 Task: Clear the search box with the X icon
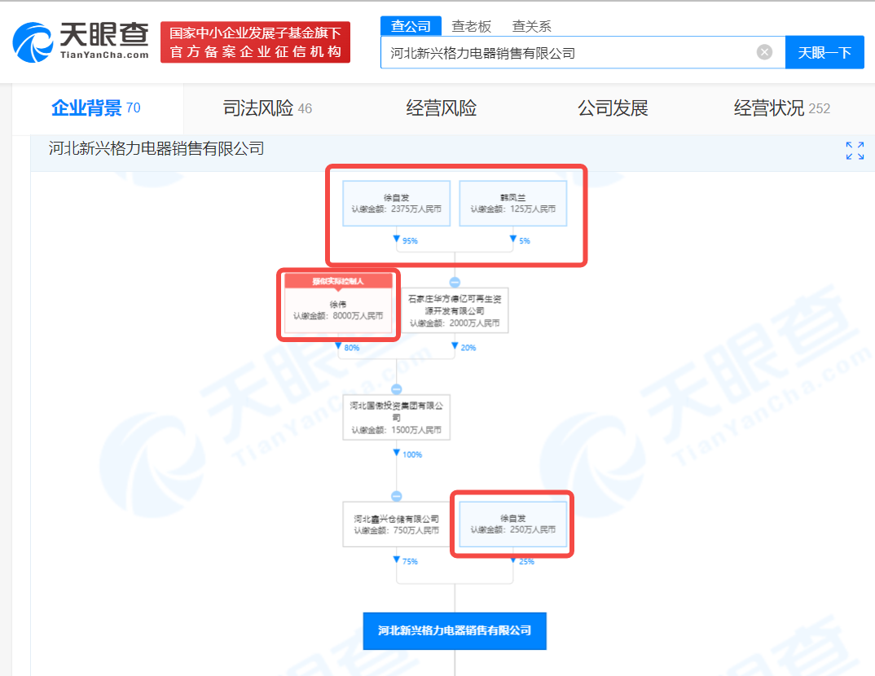point(764,53)
